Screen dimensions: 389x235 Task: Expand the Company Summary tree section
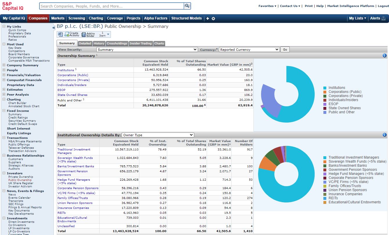tap(4, 65)
